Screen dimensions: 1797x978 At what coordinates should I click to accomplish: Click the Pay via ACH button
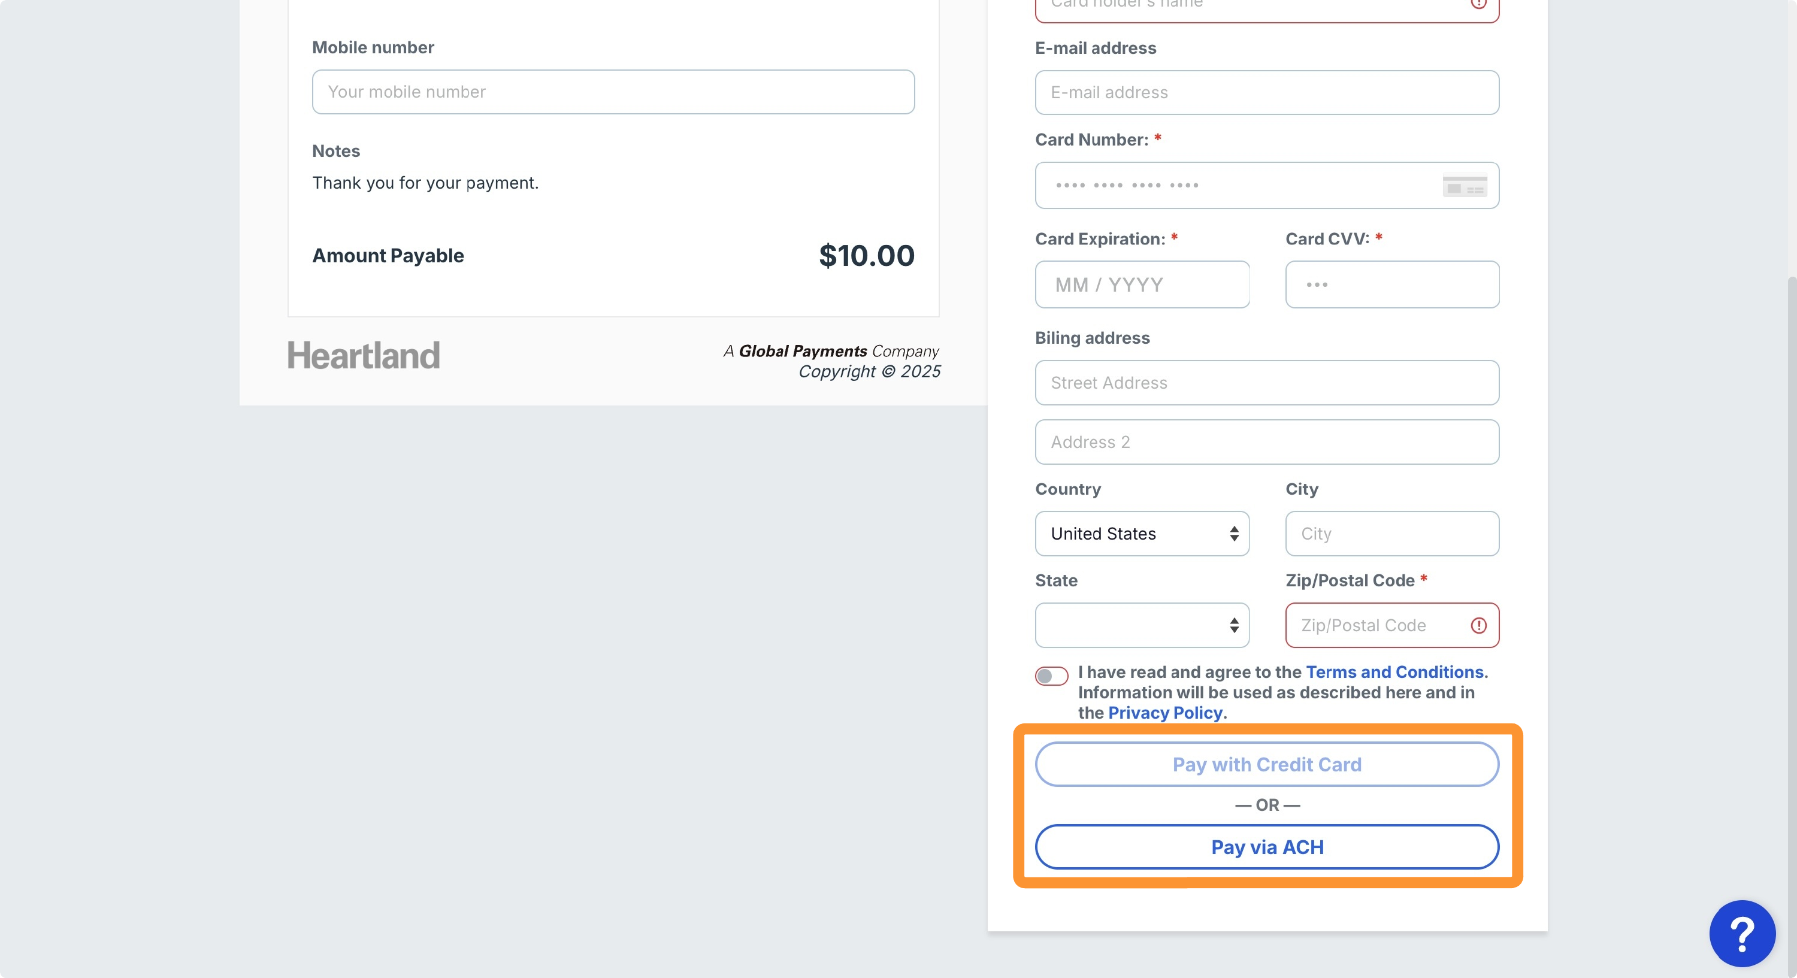point(1267,847)
